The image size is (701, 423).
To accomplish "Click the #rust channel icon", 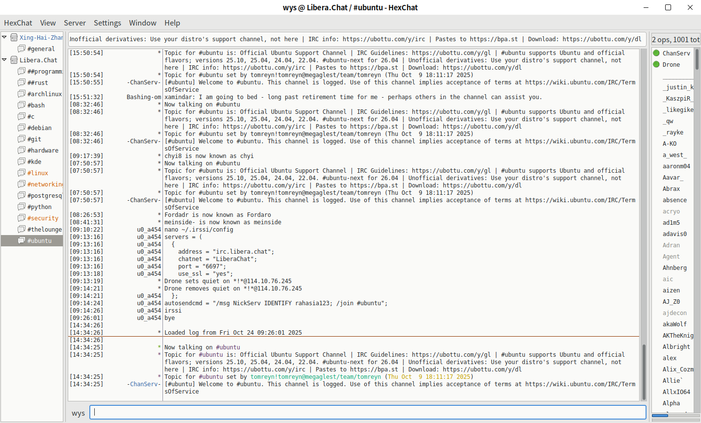I will (x=21, y=82).
